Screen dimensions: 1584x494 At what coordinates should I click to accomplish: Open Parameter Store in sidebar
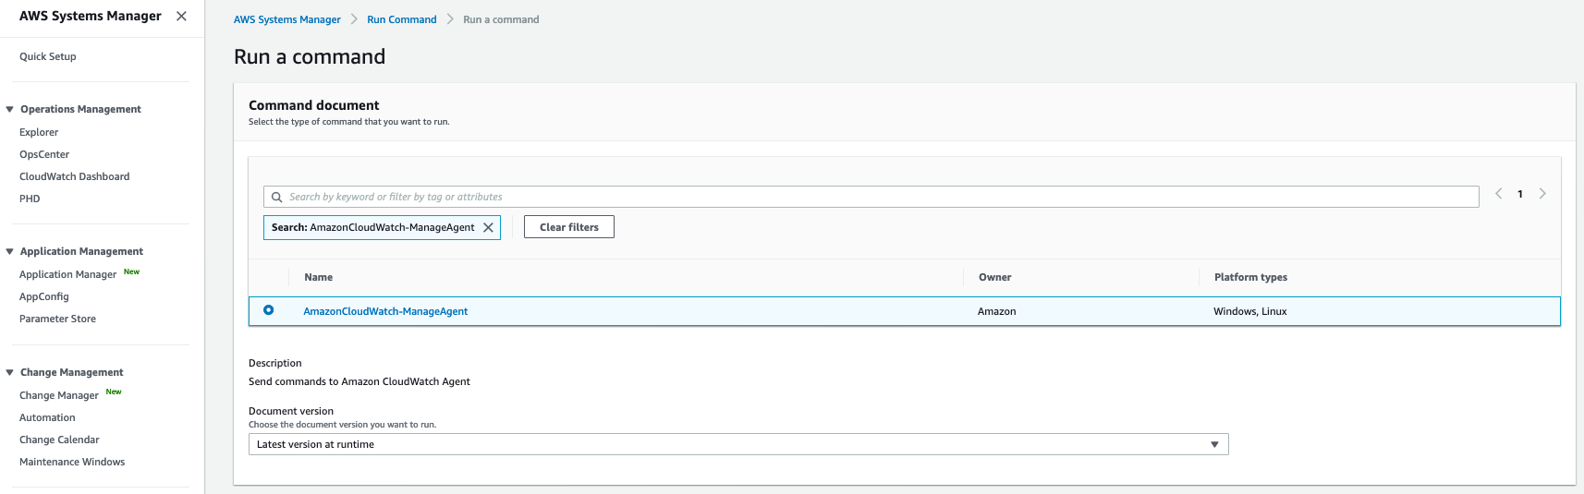pos(57,319)
